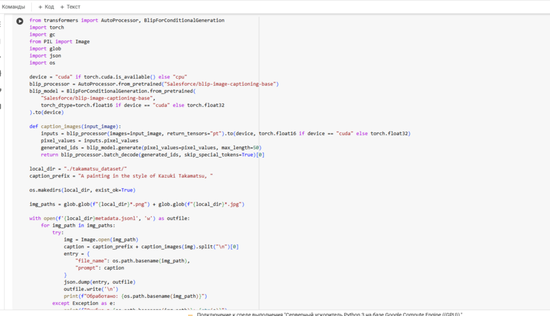Run the code cell with the play button
Image resolution: width=550 pixels, height=316 pixels.
pyautogui.click(x=20, y=21)
